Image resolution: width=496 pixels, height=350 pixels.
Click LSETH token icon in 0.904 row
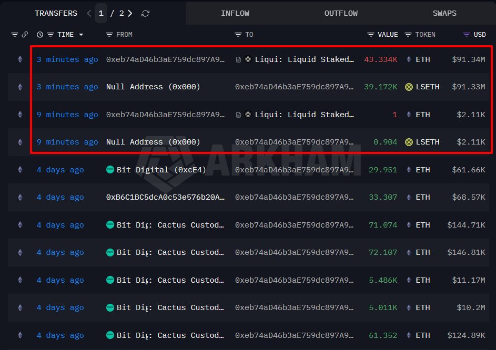coord(409,142)
